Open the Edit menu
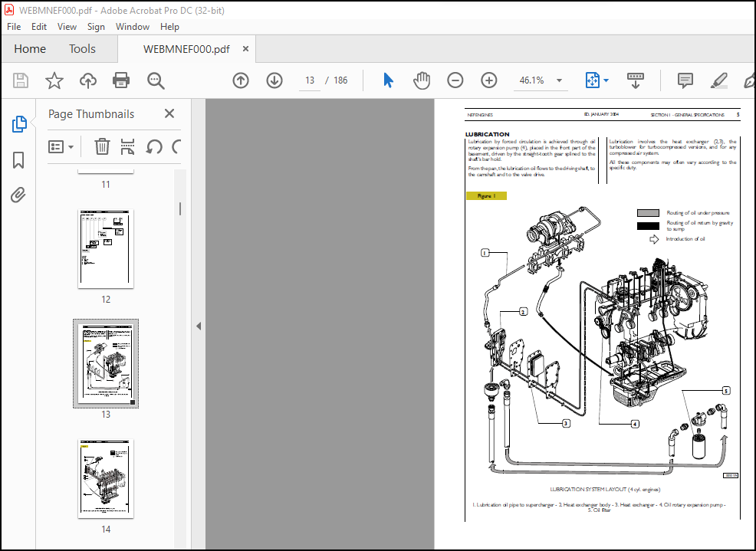Screen dimensions: 756x551 (39, 27)
